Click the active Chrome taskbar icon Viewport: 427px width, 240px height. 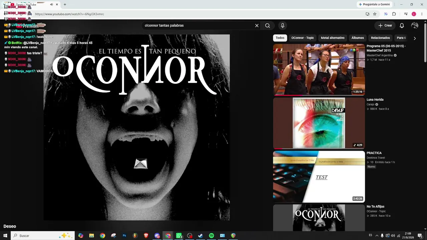[x=168, y=236]
